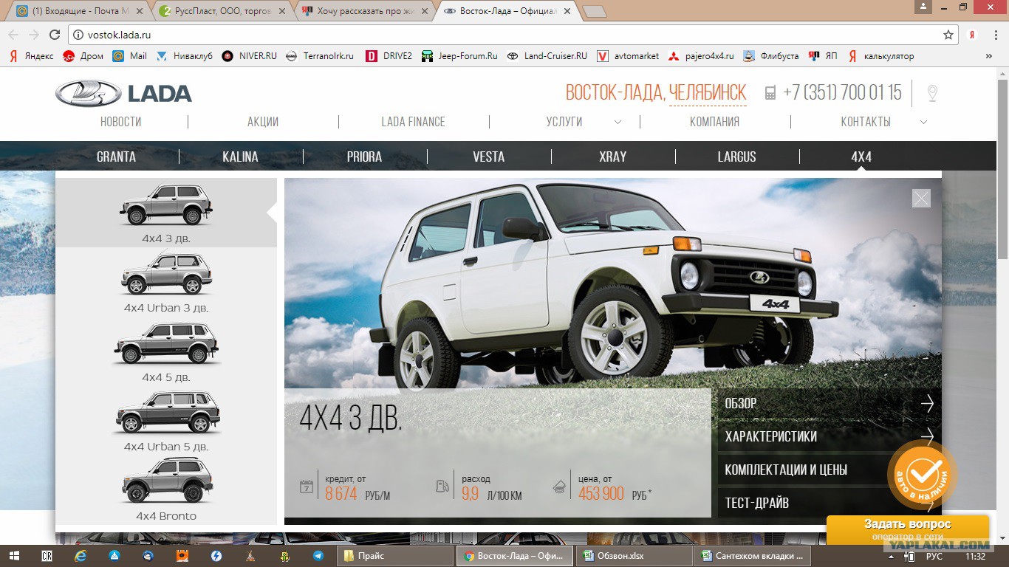Viewport: 1009px width, 567px height.
Task: Choose the 4x4 3 дв. model thumbnail
Action: coord(166,213)
